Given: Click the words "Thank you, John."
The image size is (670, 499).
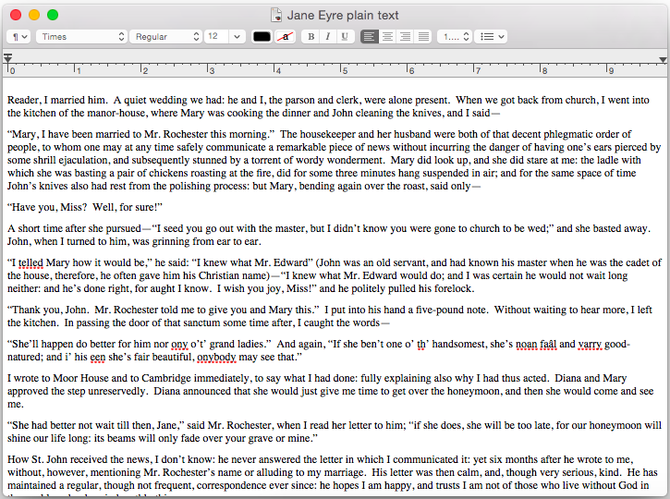Looking at the screenshot, I should [48, 310].
